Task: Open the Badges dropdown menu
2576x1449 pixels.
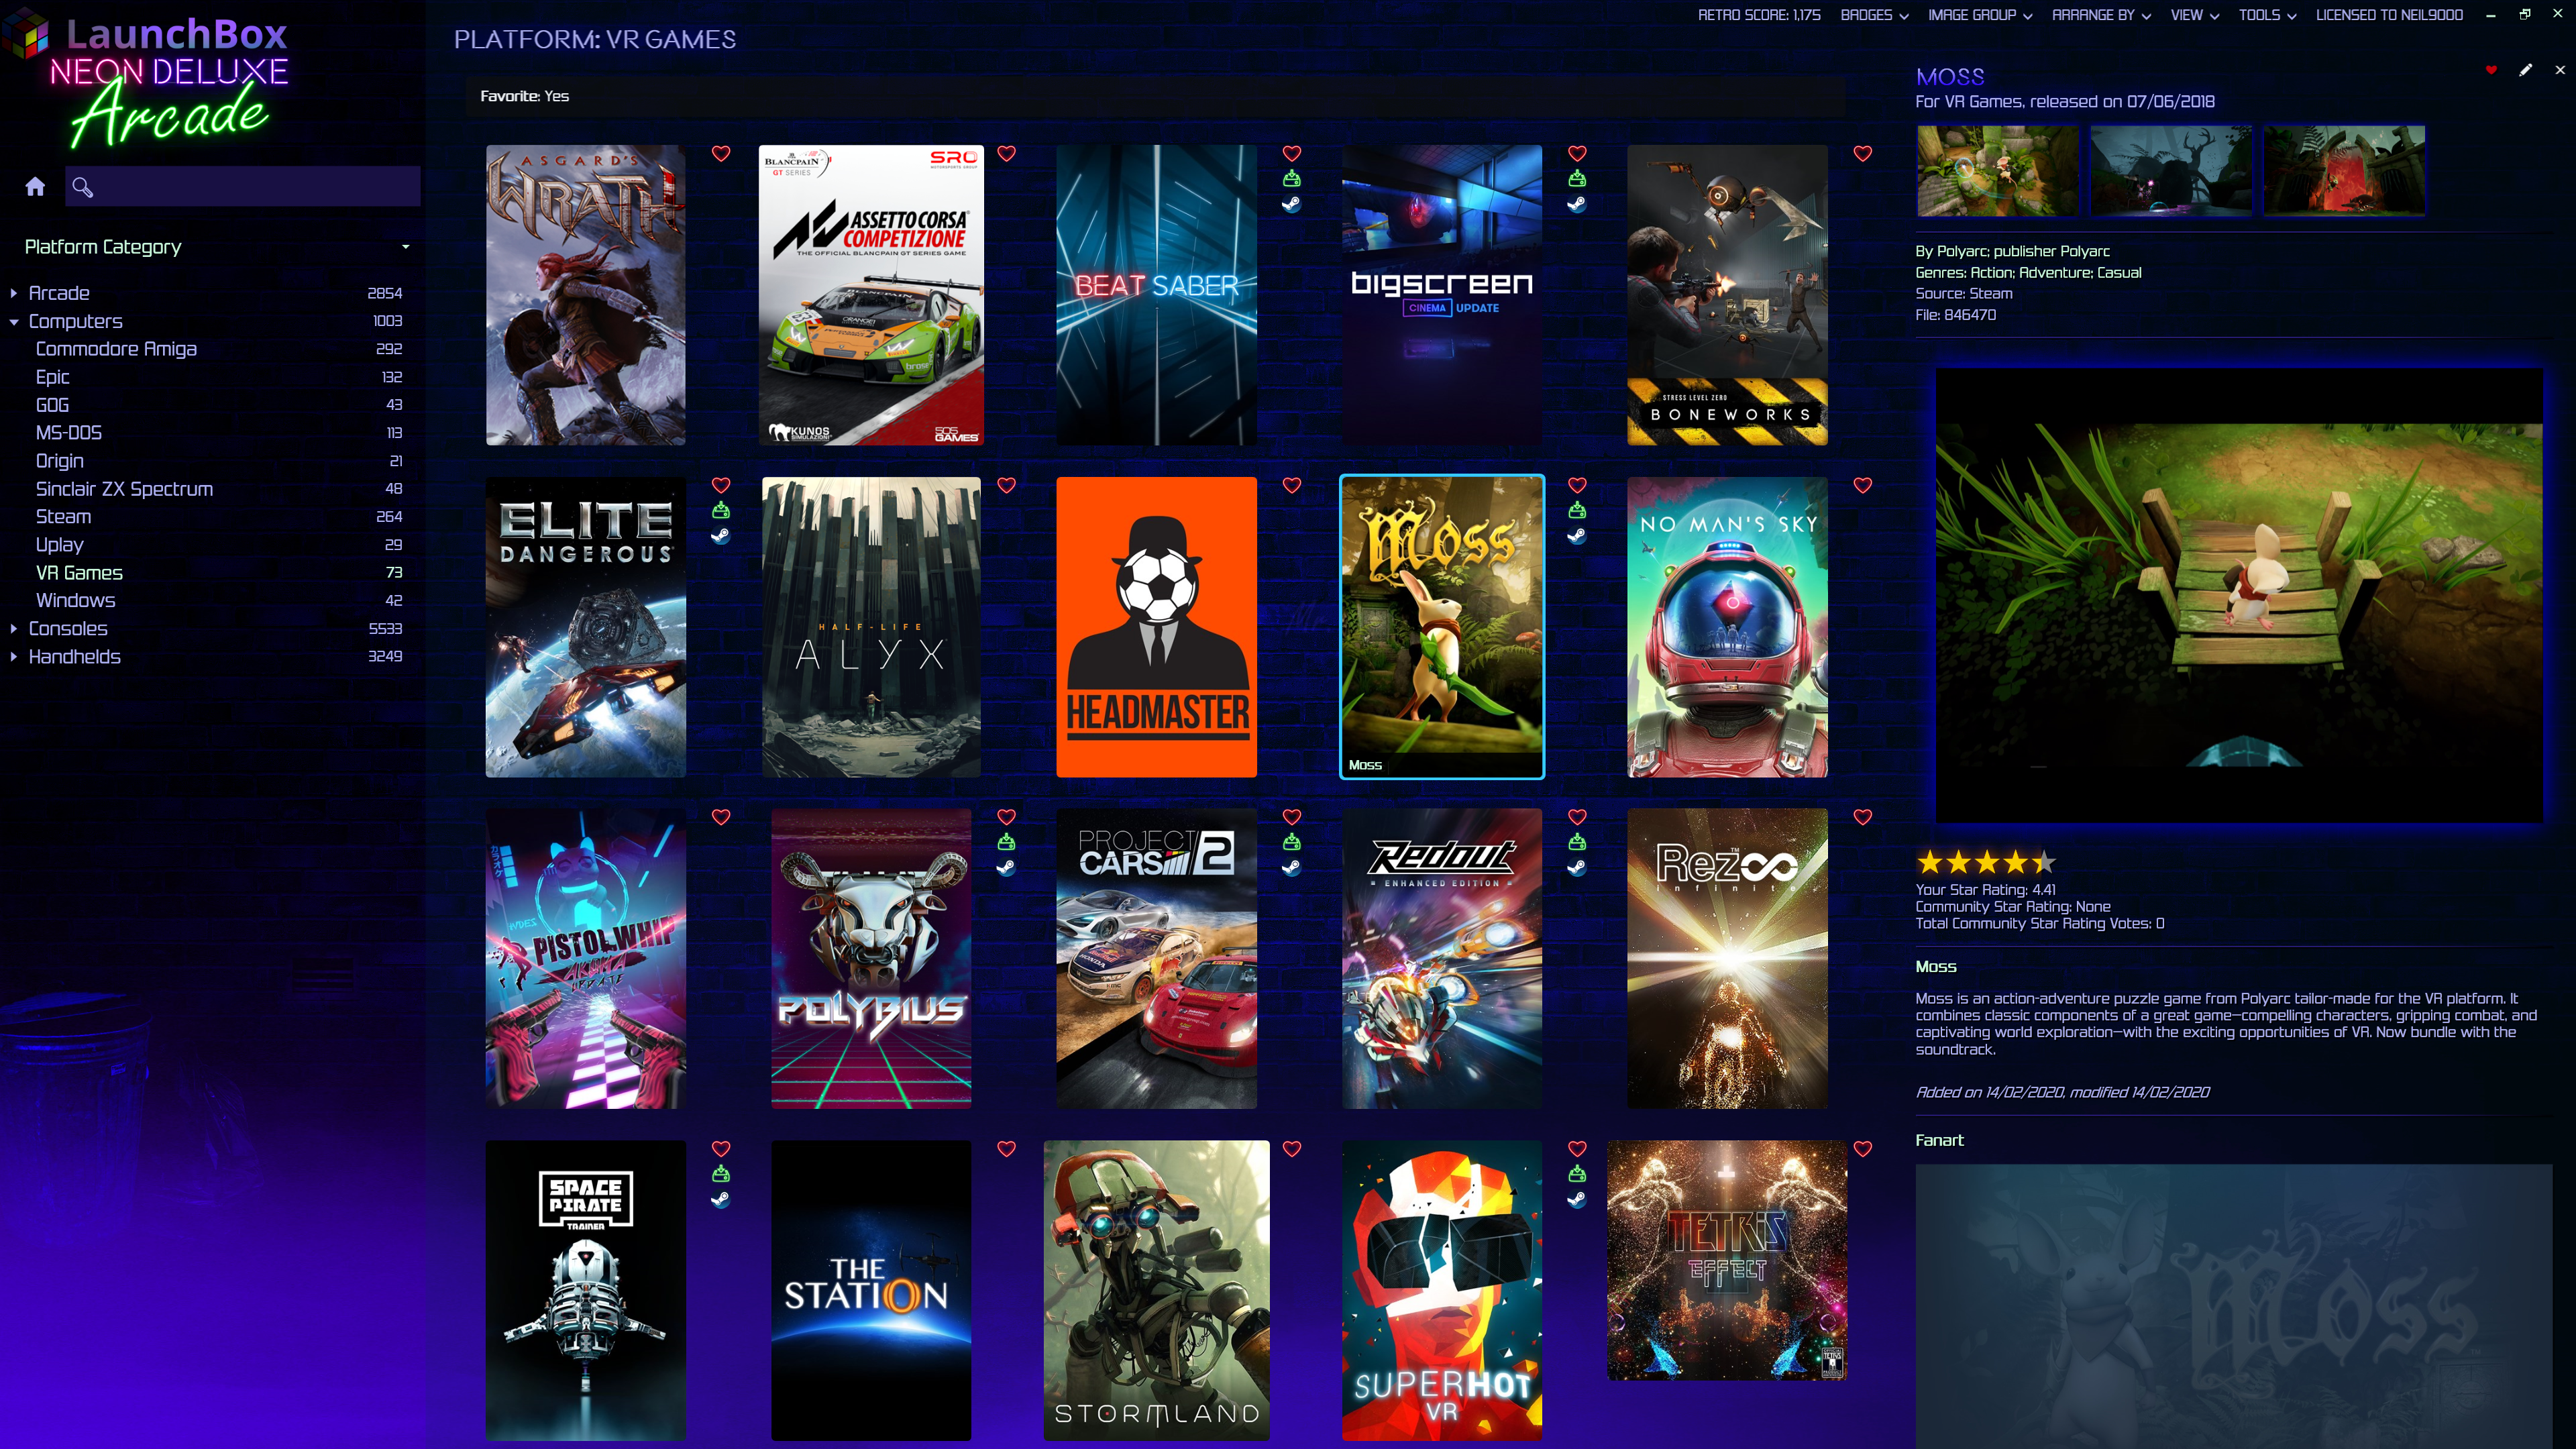Action: 1874,15
